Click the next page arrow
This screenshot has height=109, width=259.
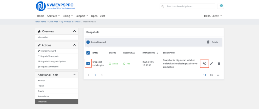102,75
